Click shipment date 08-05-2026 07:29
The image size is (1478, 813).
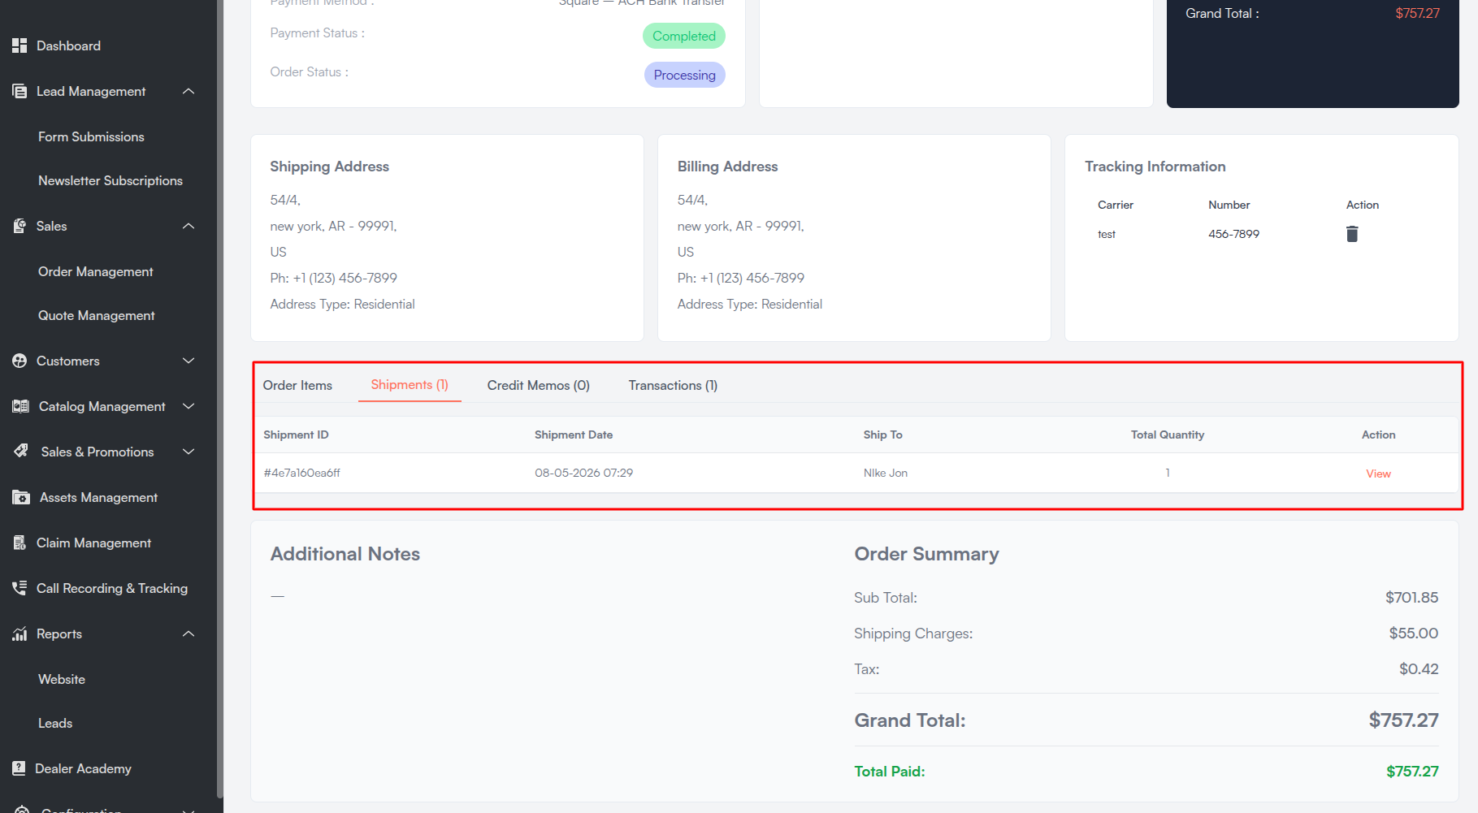click(x=583, y=473)
